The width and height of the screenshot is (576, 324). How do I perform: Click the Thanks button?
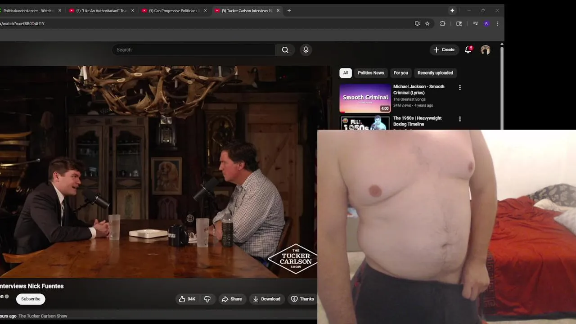pos(302,299)
